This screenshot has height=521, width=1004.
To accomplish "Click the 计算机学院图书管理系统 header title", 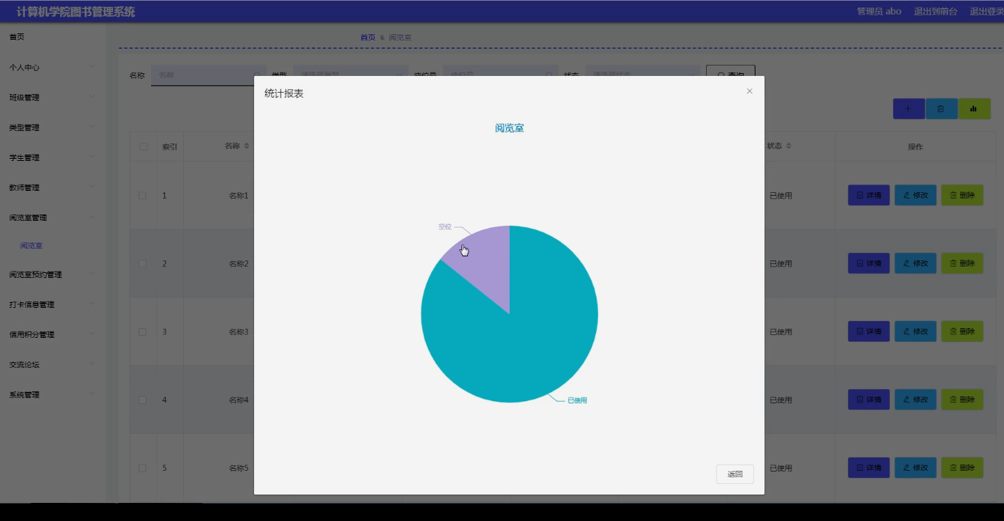I will [x=76, y=12].
